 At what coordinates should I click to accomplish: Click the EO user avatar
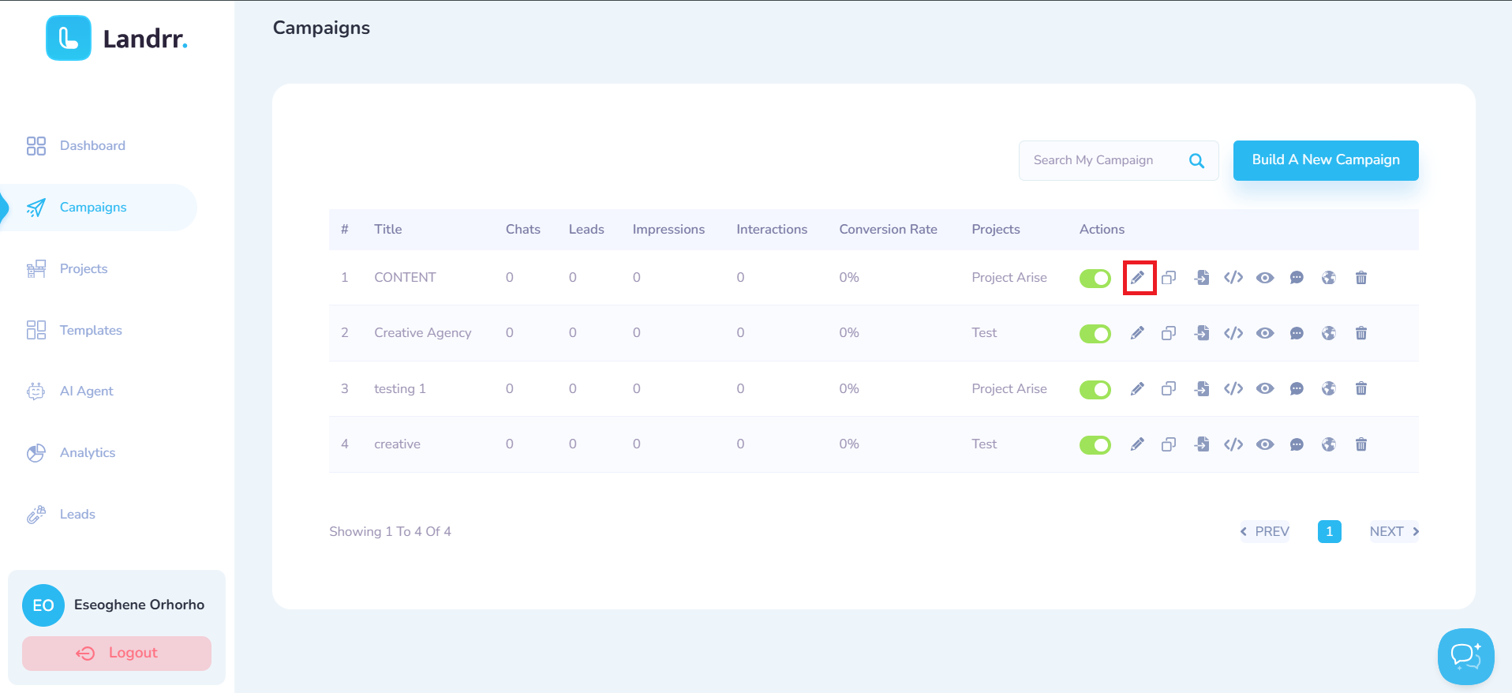(43, 605)
